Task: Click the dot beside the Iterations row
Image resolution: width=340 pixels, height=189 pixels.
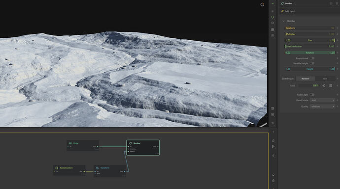Action: [338, 28]
